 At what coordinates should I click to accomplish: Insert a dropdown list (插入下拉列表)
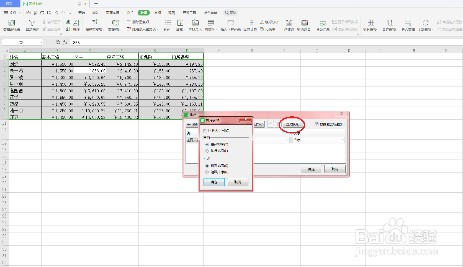[x=231, y=25]
